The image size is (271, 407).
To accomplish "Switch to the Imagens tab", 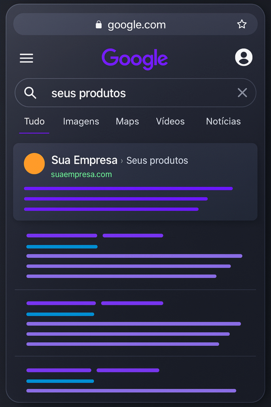I will click(81, 122).
